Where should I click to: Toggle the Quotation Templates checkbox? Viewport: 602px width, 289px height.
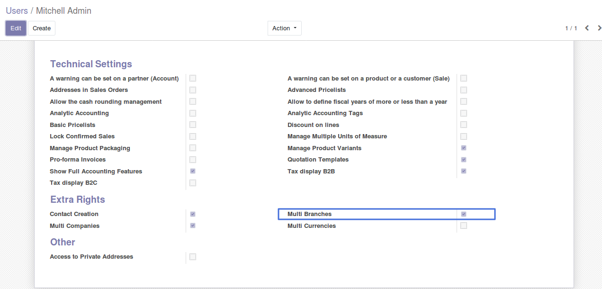[464, 160]
